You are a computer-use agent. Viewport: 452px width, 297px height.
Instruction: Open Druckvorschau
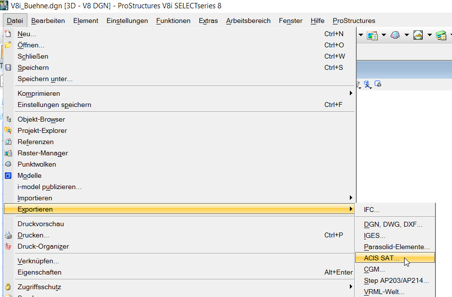point(180,224)
